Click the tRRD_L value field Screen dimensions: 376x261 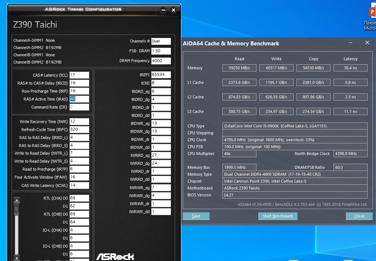point(79,138)
